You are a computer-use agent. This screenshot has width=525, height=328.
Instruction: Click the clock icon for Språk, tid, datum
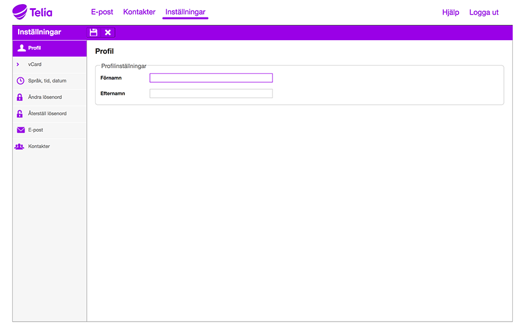coord(20,81)
